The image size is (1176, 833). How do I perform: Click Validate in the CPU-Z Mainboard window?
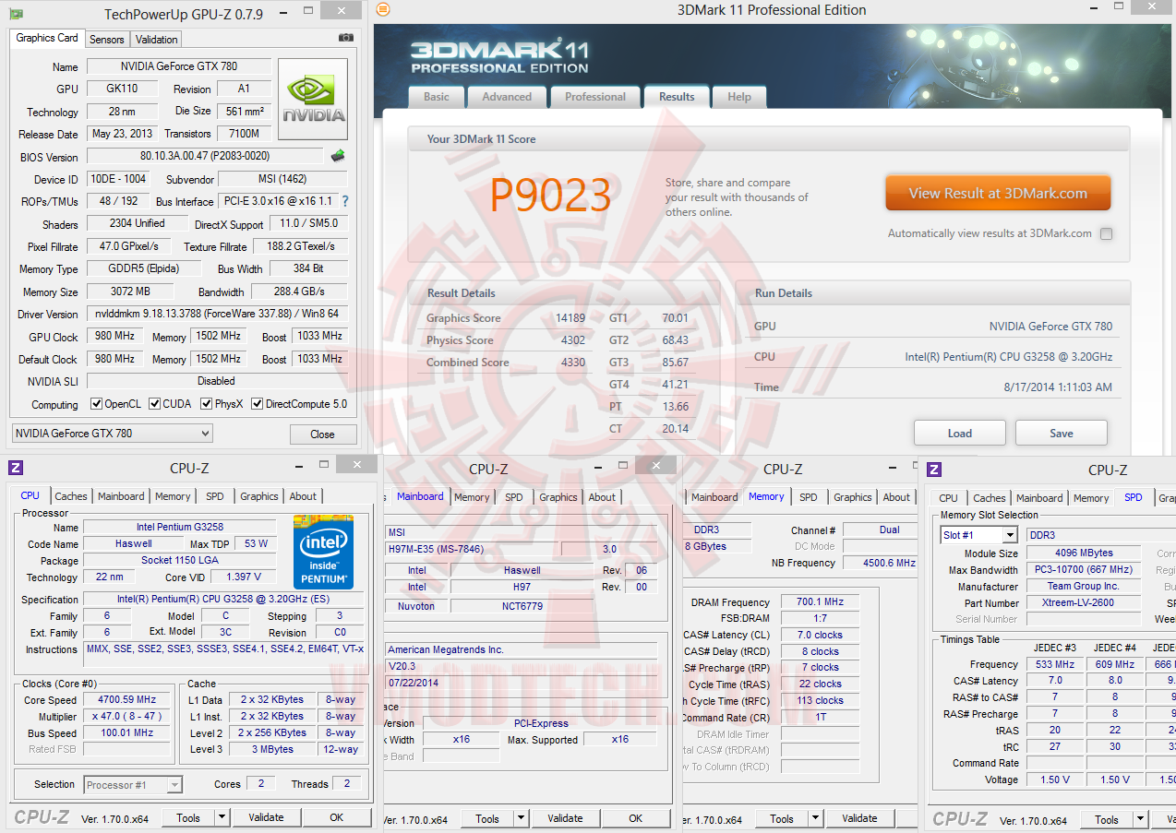coord(565,818)
